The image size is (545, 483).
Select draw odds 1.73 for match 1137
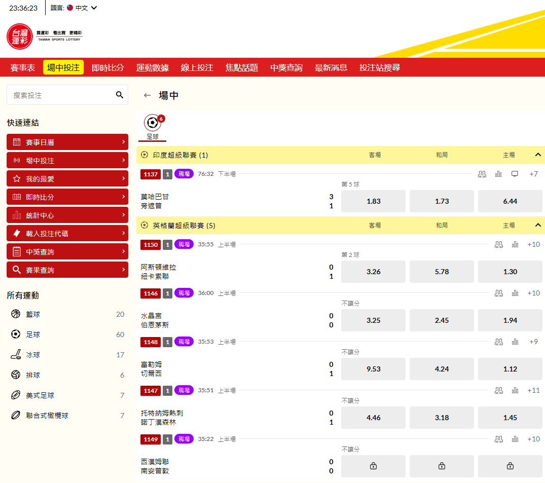[442, 201]
